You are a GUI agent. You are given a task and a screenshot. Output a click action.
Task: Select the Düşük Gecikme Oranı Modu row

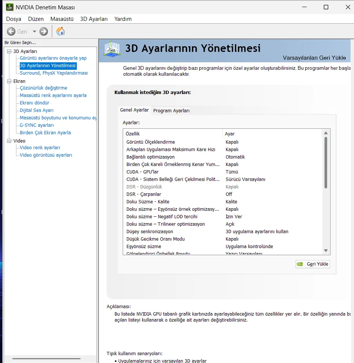222,239
